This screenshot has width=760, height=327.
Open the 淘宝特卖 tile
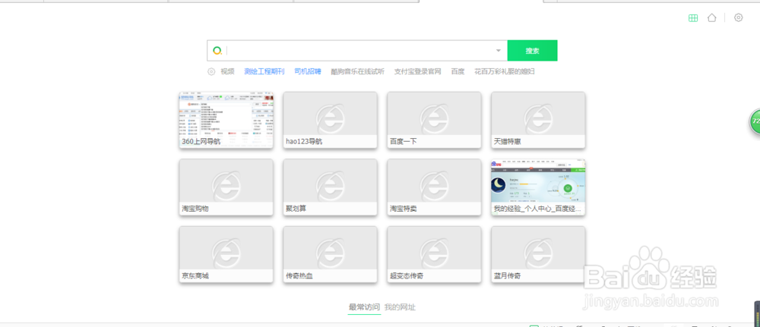tap(434, 187)
